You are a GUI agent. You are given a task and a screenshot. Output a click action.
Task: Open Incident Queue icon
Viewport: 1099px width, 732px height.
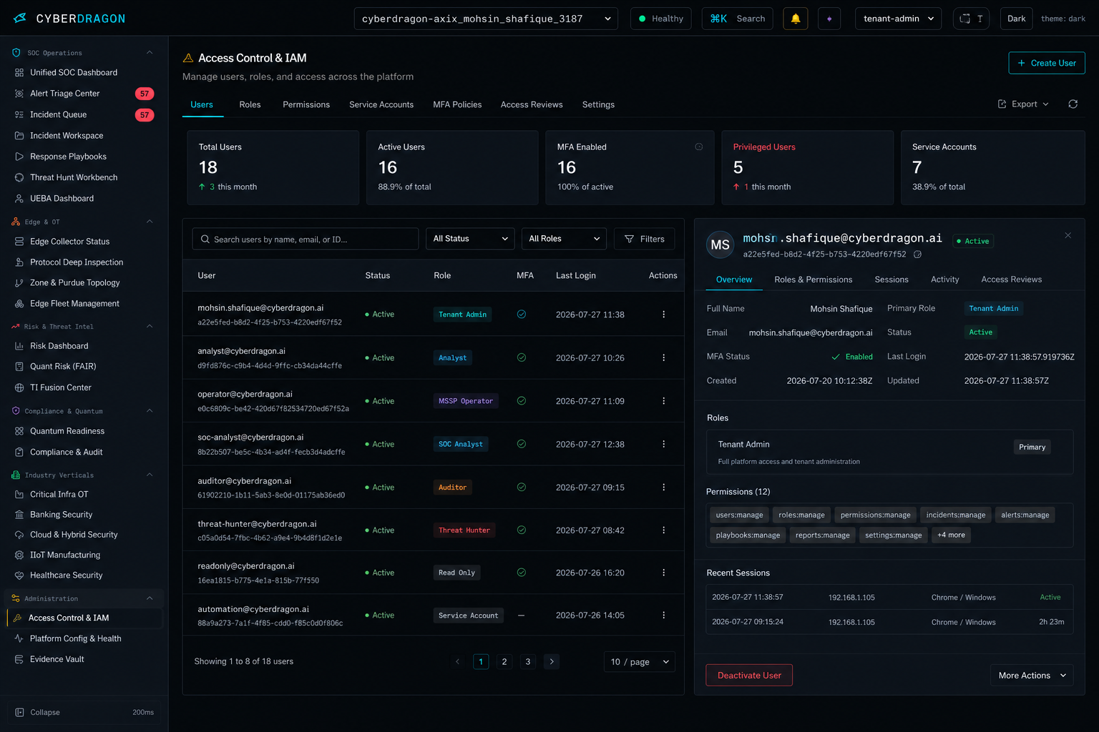19,114
